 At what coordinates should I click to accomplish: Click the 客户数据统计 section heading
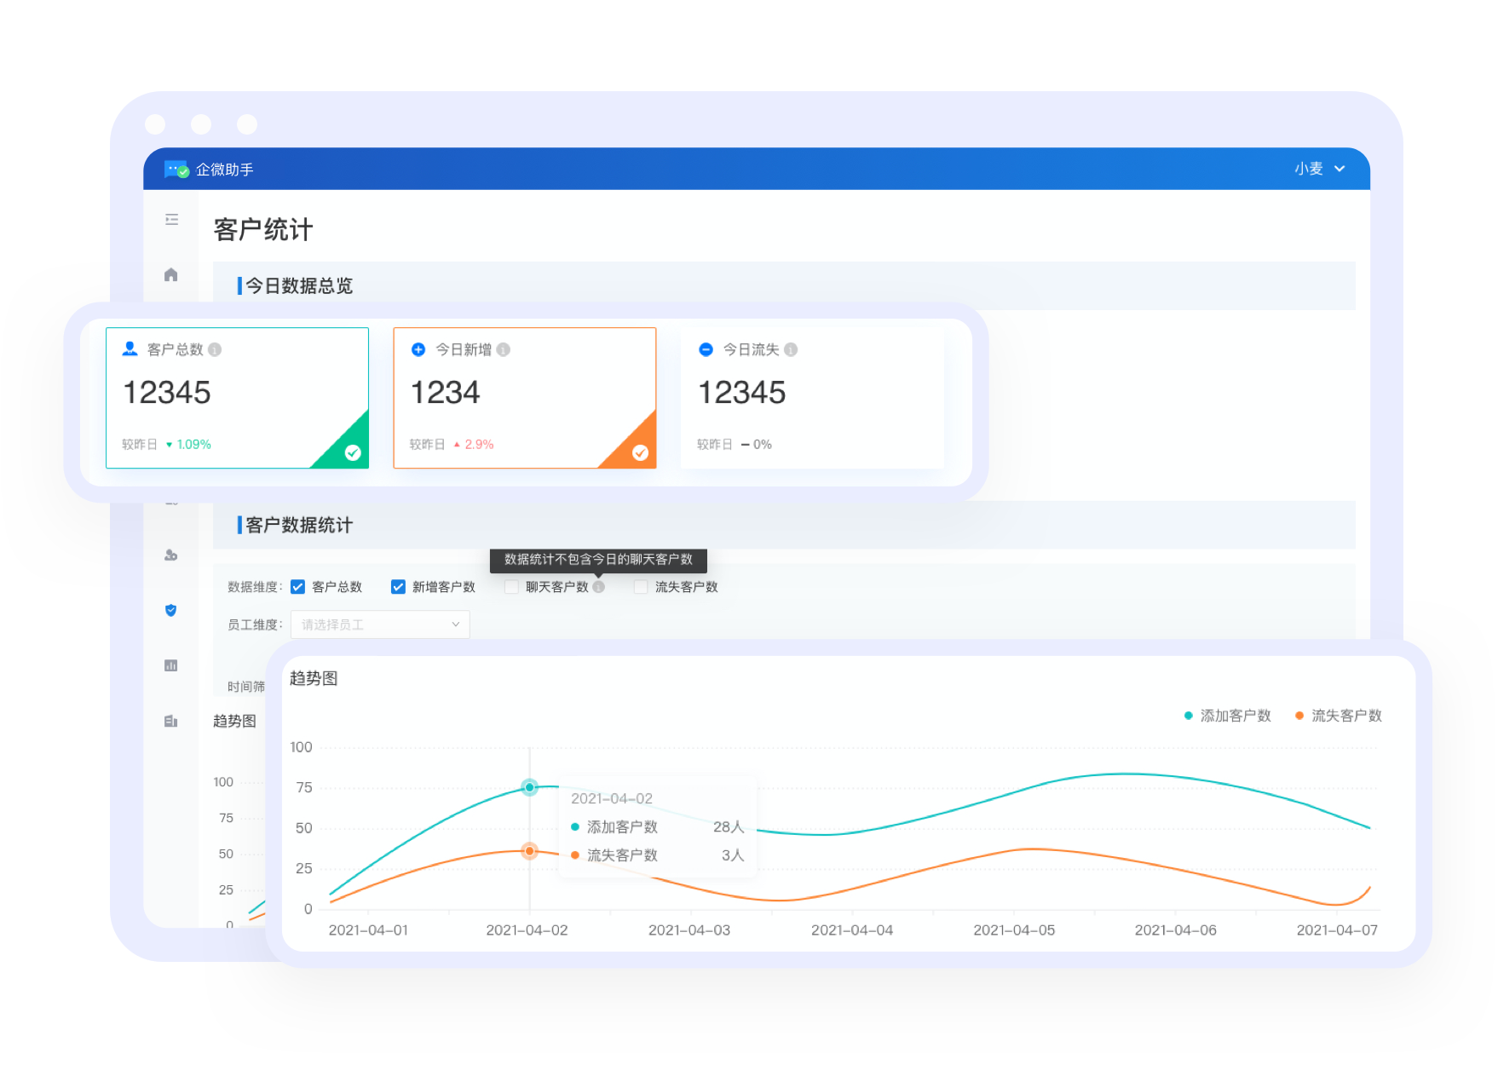[x=299, y=525]
